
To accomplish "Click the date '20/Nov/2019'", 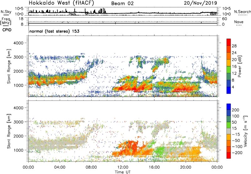I will [200, 3].
